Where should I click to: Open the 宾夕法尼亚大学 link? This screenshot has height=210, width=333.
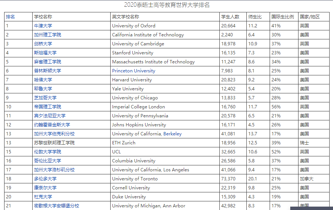pos(50,116)
